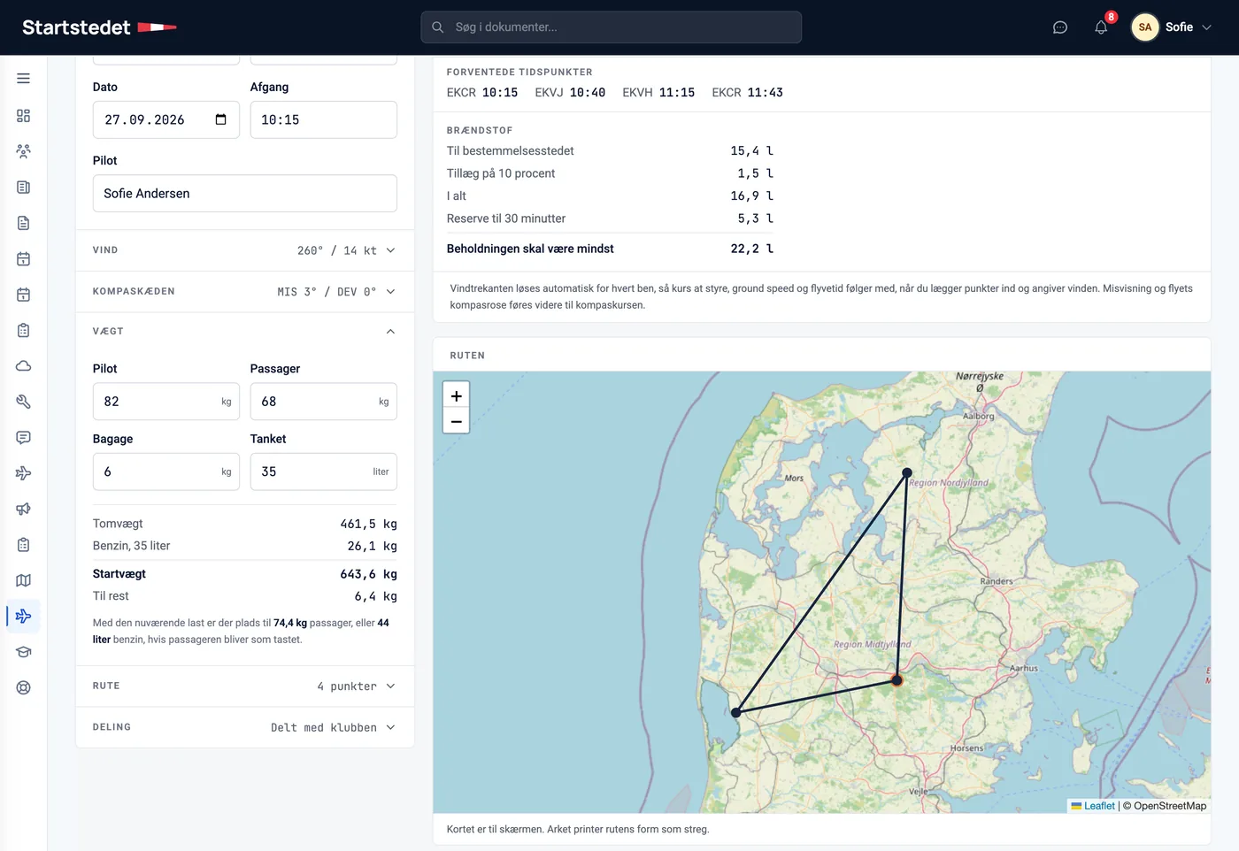Open the Sofie user account menu
Viewport: 1239px width, 851px height.
click(1172, 27)
